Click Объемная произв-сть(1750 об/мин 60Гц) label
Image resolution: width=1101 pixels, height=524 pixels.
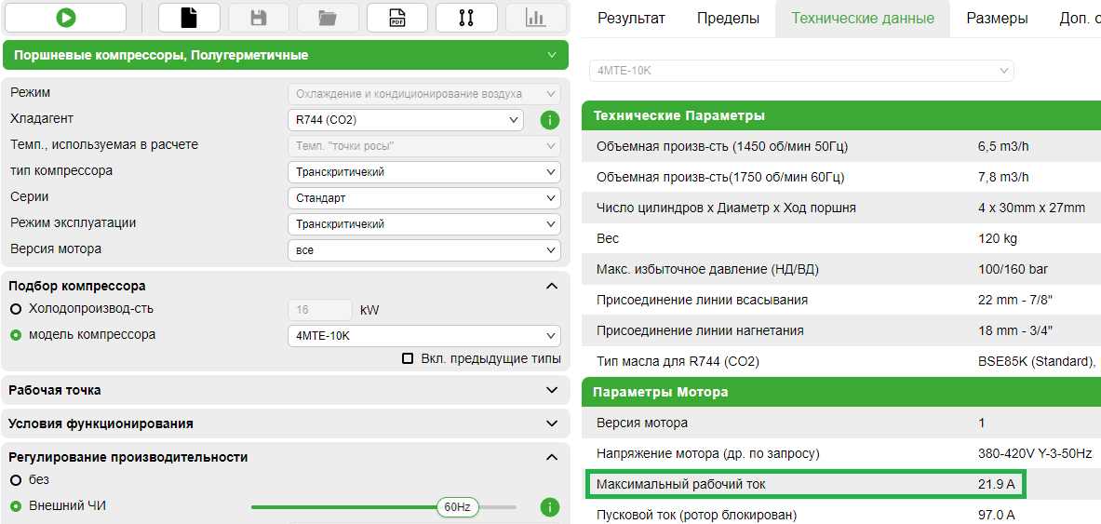coord(720,177)
